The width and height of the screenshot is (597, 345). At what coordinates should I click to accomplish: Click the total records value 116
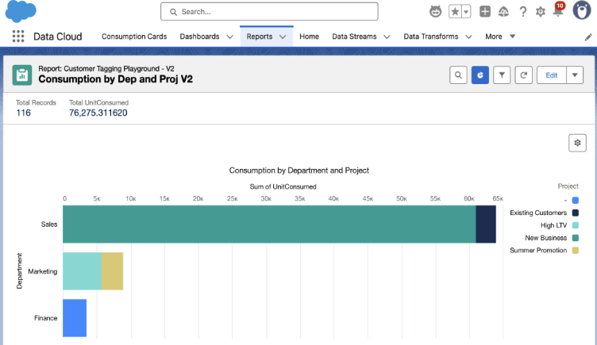23,113
